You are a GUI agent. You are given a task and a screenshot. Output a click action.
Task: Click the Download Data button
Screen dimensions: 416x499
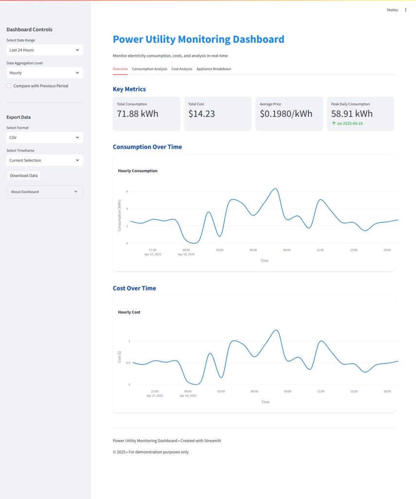click(24, 175)
